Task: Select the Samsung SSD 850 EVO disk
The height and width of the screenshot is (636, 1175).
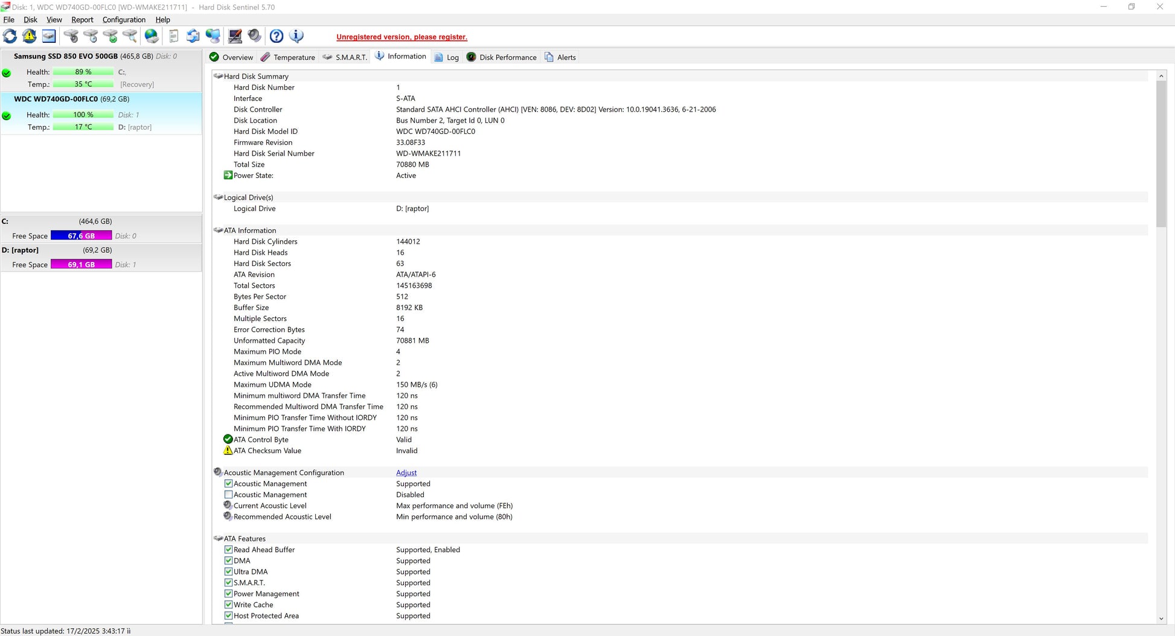Action: (66, 56)
